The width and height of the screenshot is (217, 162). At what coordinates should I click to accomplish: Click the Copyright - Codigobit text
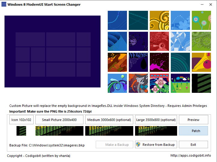39,156
